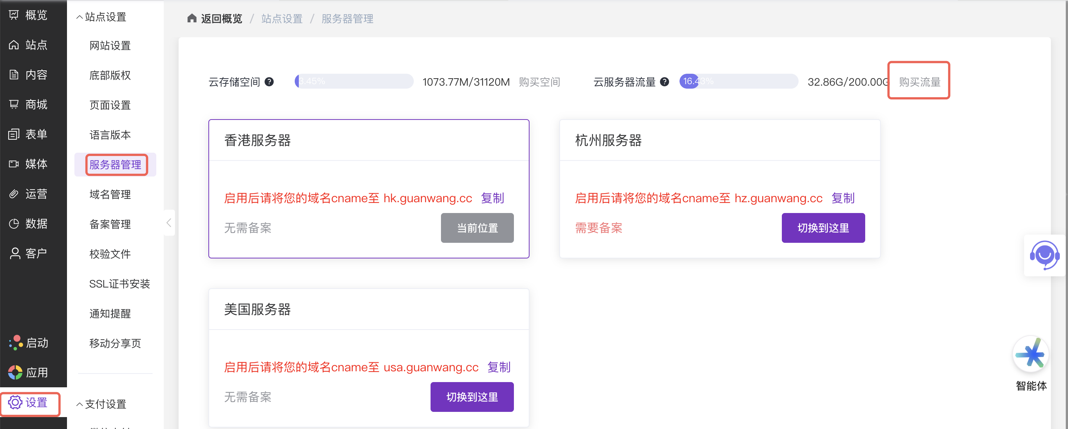
Task: Click the home icon 返回概览
Action: pos(192,19)
